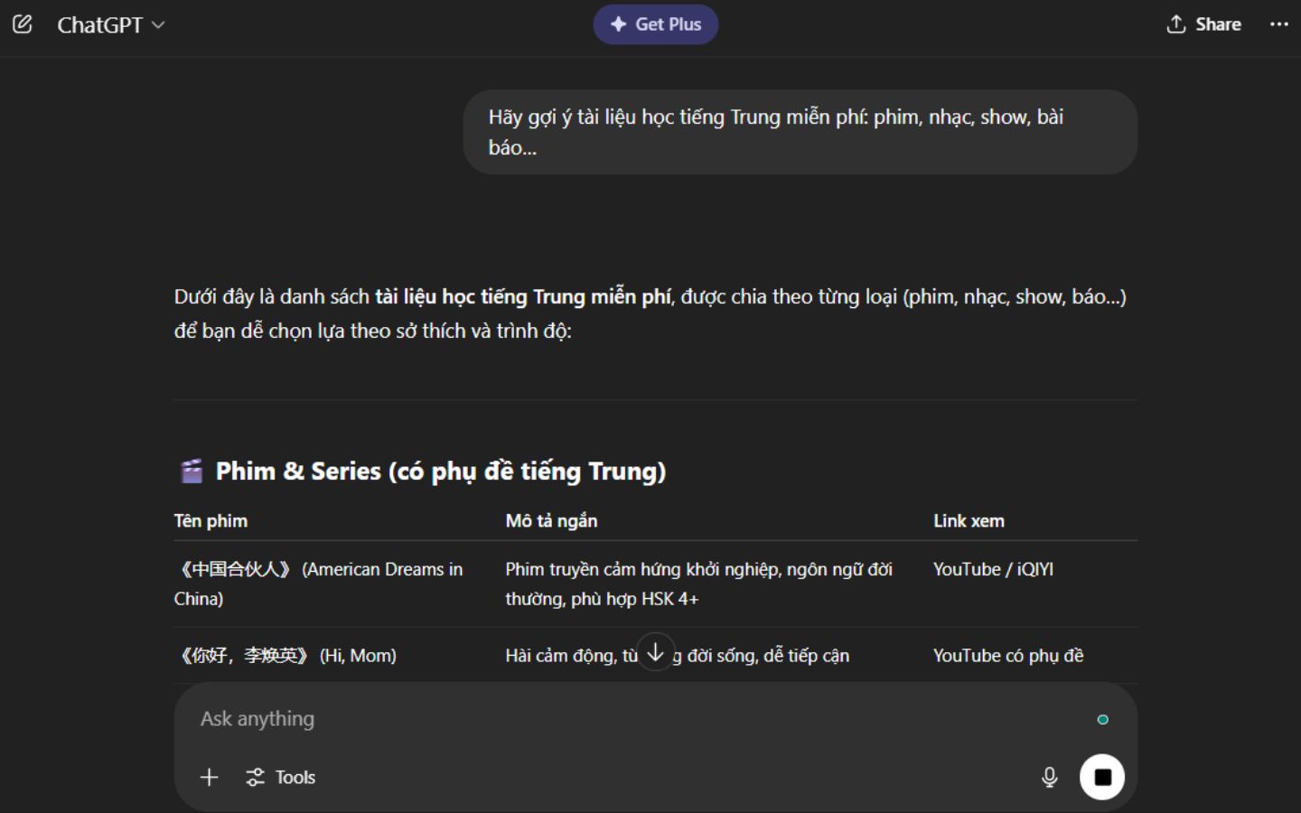
Task: Activate microphone dictation
Action: 1049,777
